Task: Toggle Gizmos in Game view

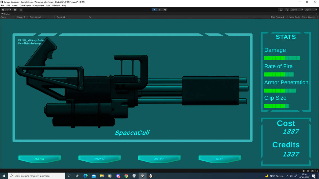Action: 312,17
